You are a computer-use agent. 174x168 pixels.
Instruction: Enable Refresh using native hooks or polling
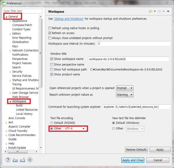point(50,28)
